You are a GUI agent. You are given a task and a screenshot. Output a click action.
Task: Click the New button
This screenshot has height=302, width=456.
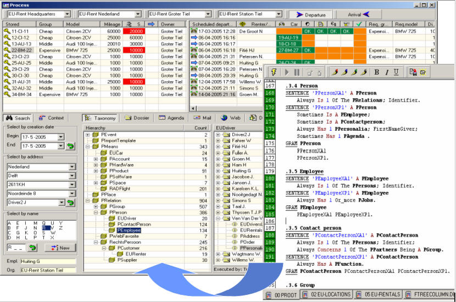[60, 248]
